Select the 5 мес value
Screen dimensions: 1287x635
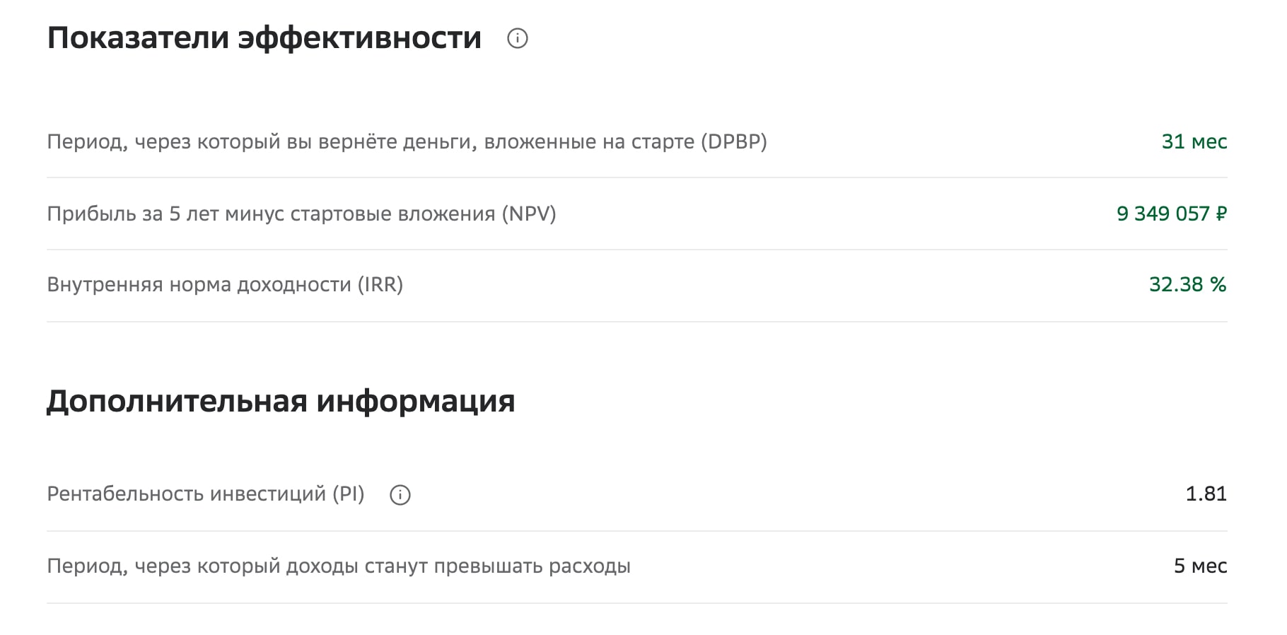click(1201, 566)
